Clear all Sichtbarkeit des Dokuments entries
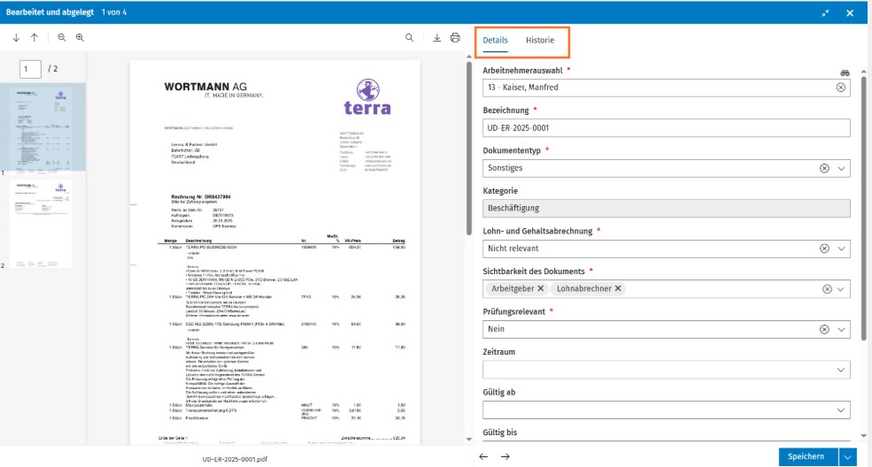 tap(827, 289)
